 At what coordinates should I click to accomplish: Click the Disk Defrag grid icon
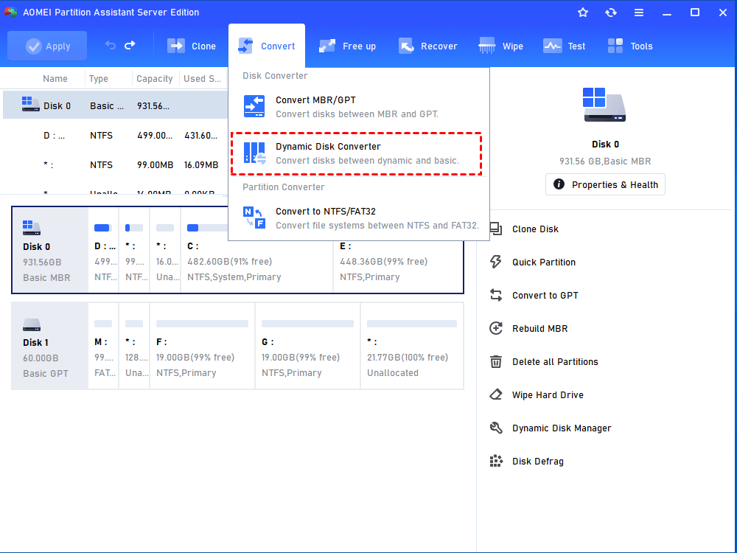coord(495,461)
